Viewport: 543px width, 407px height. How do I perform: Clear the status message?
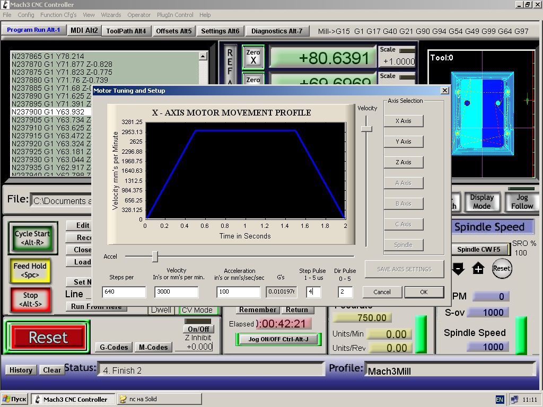coord(51,370)
